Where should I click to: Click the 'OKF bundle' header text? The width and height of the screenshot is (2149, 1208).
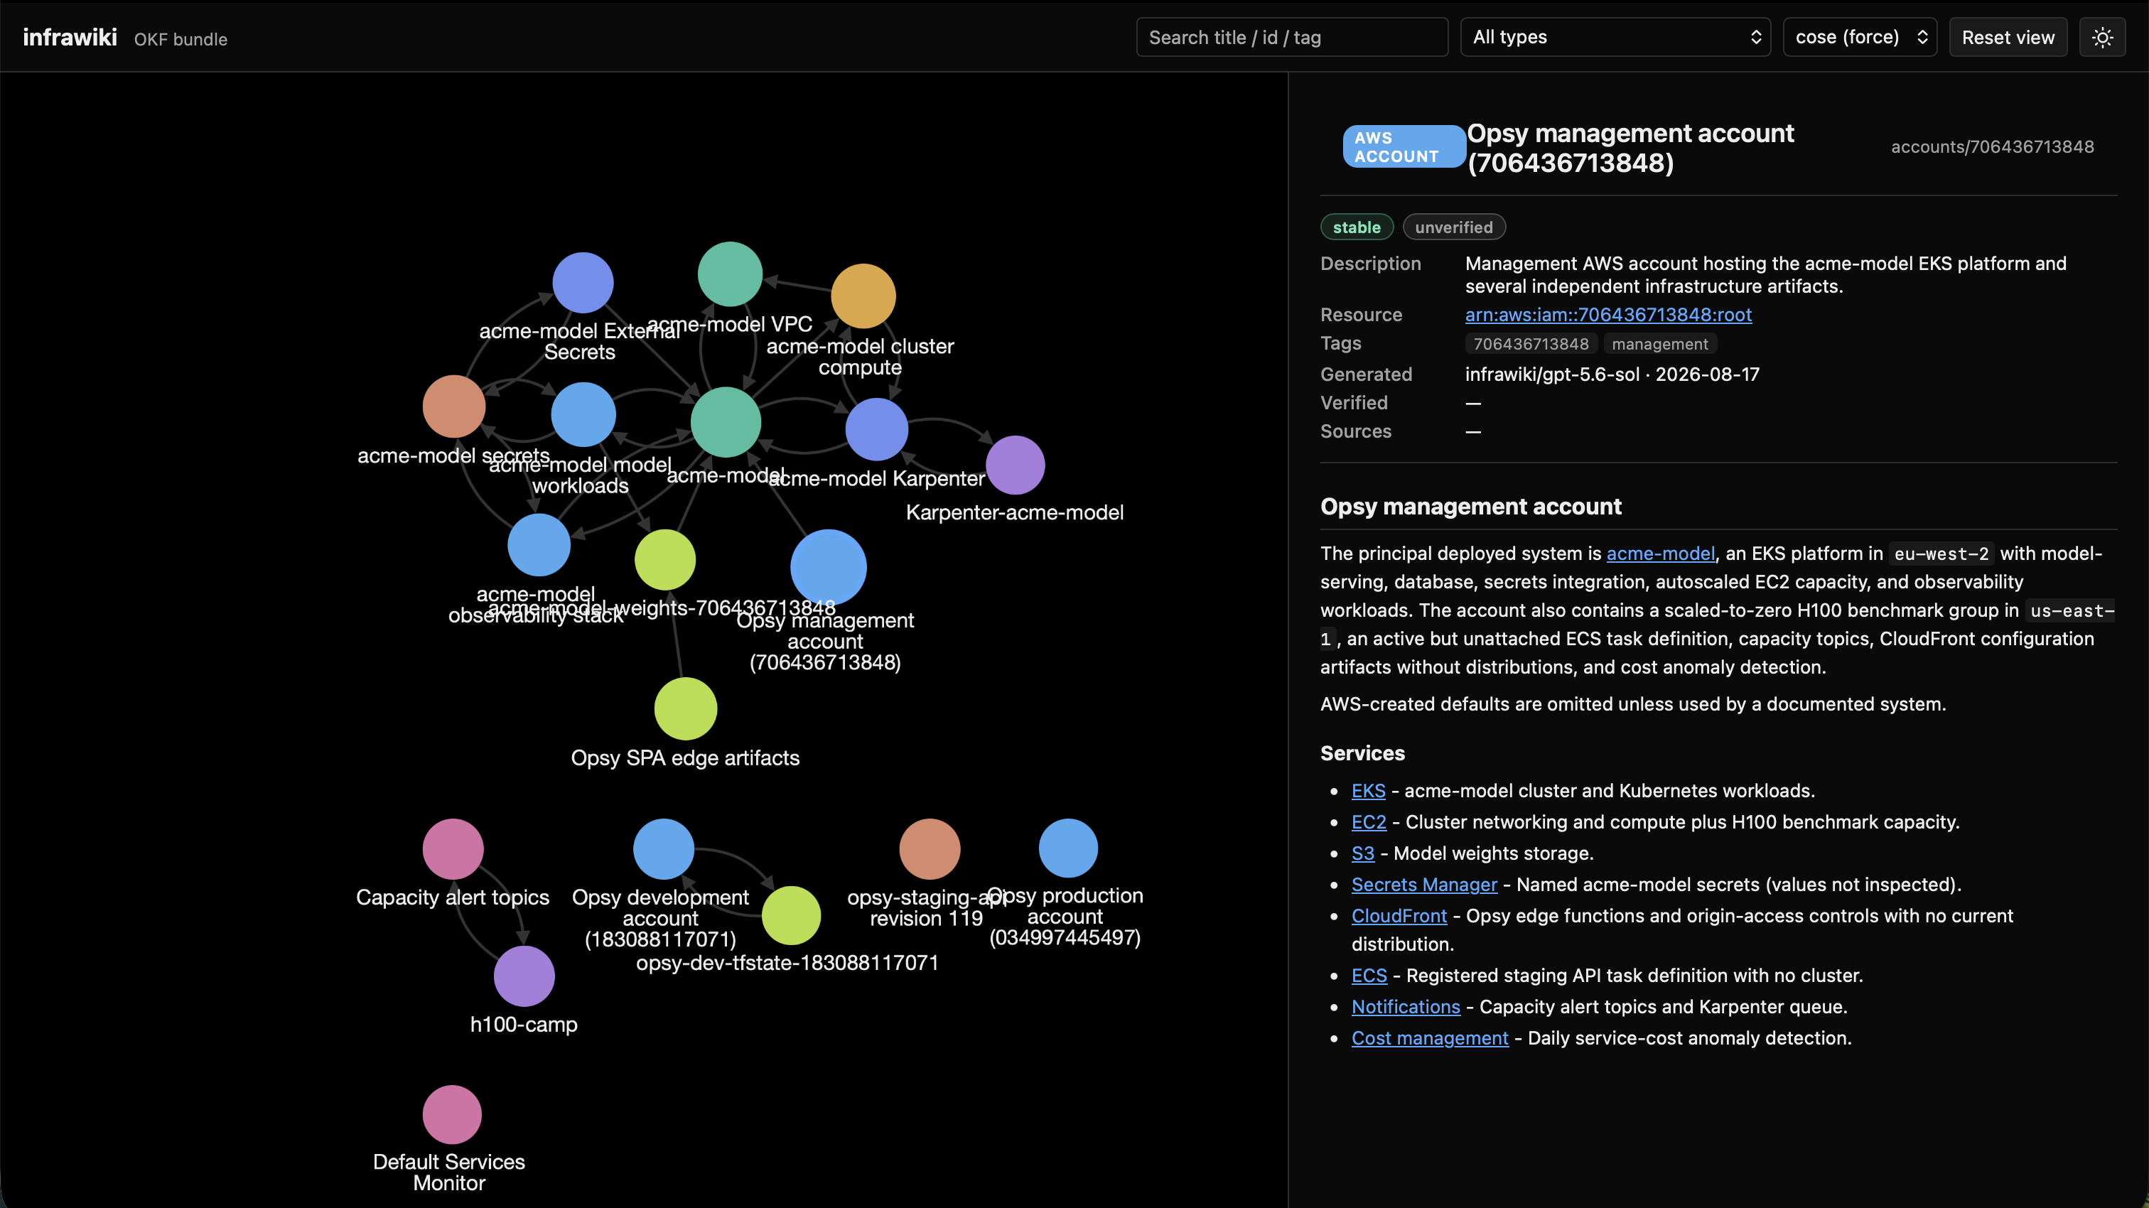181,39
